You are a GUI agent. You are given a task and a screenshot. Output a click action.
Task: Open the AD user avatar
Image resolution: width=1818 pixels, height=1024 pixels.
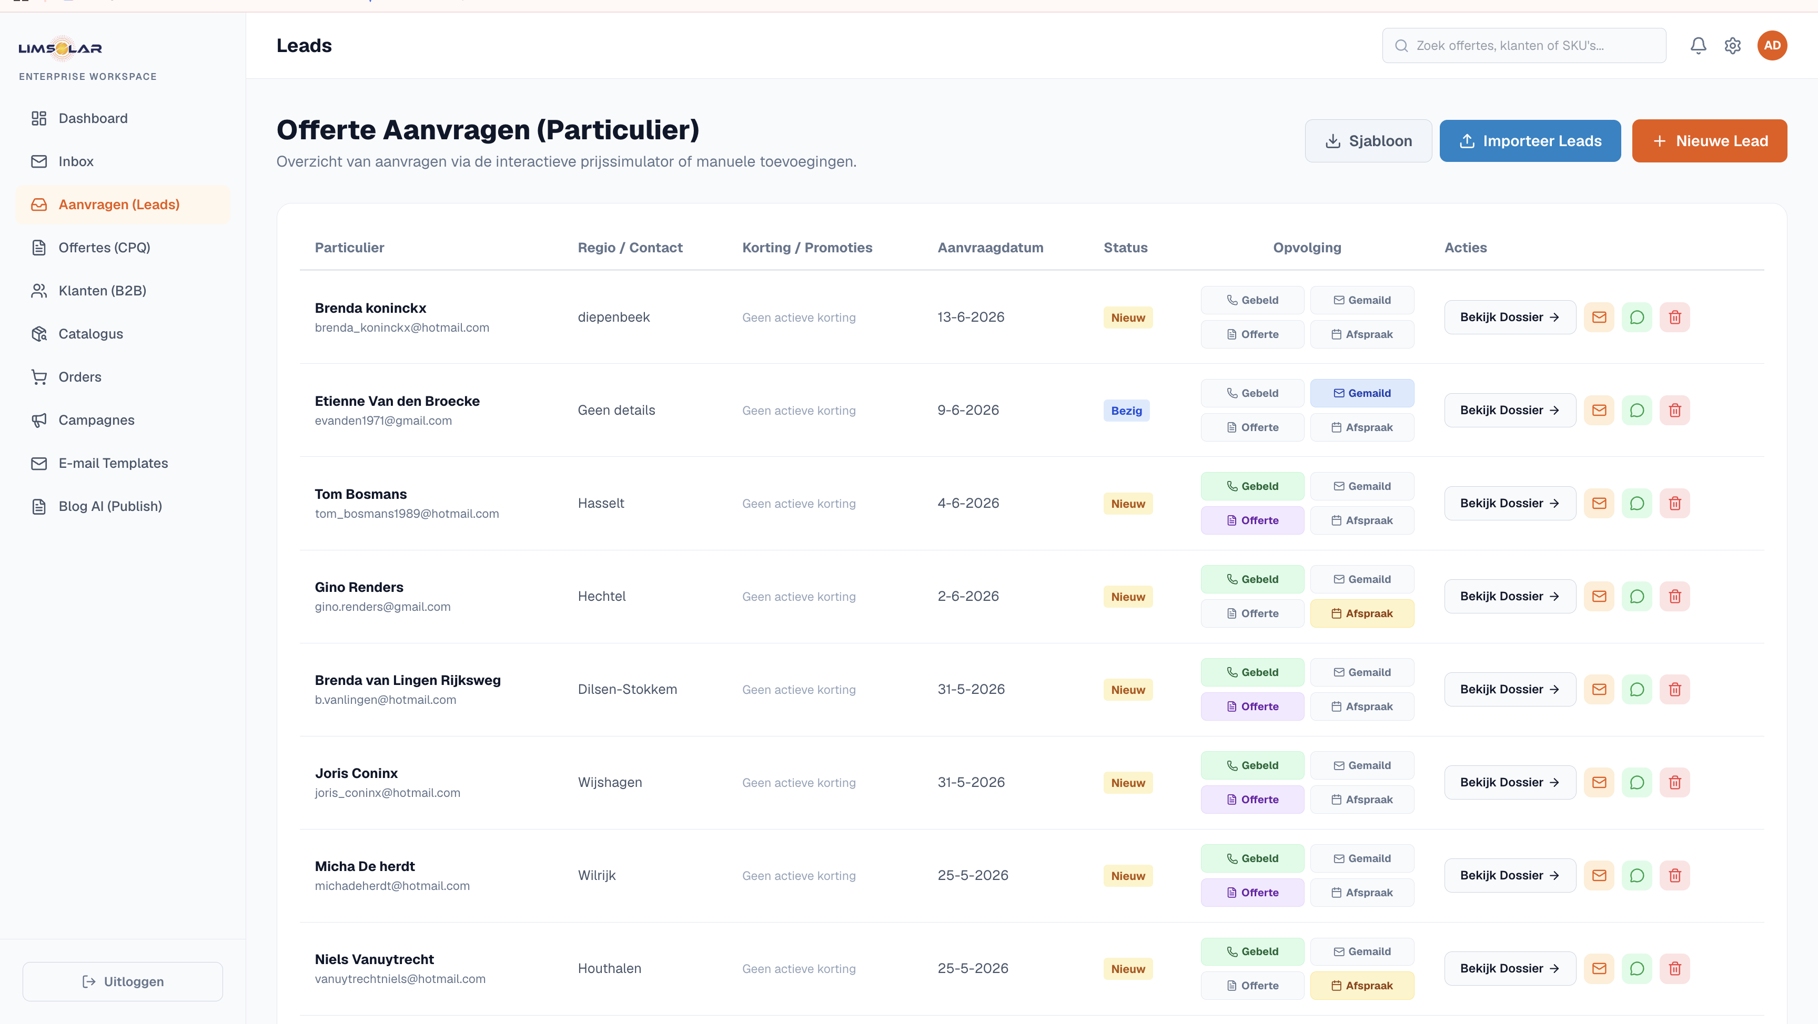(x=1771, y=45)
